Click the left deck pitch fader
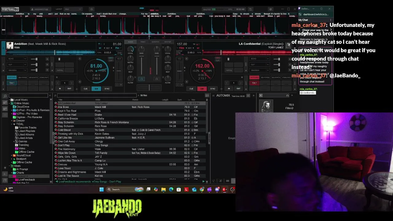The image size is (393, 221). click(119, 71)
